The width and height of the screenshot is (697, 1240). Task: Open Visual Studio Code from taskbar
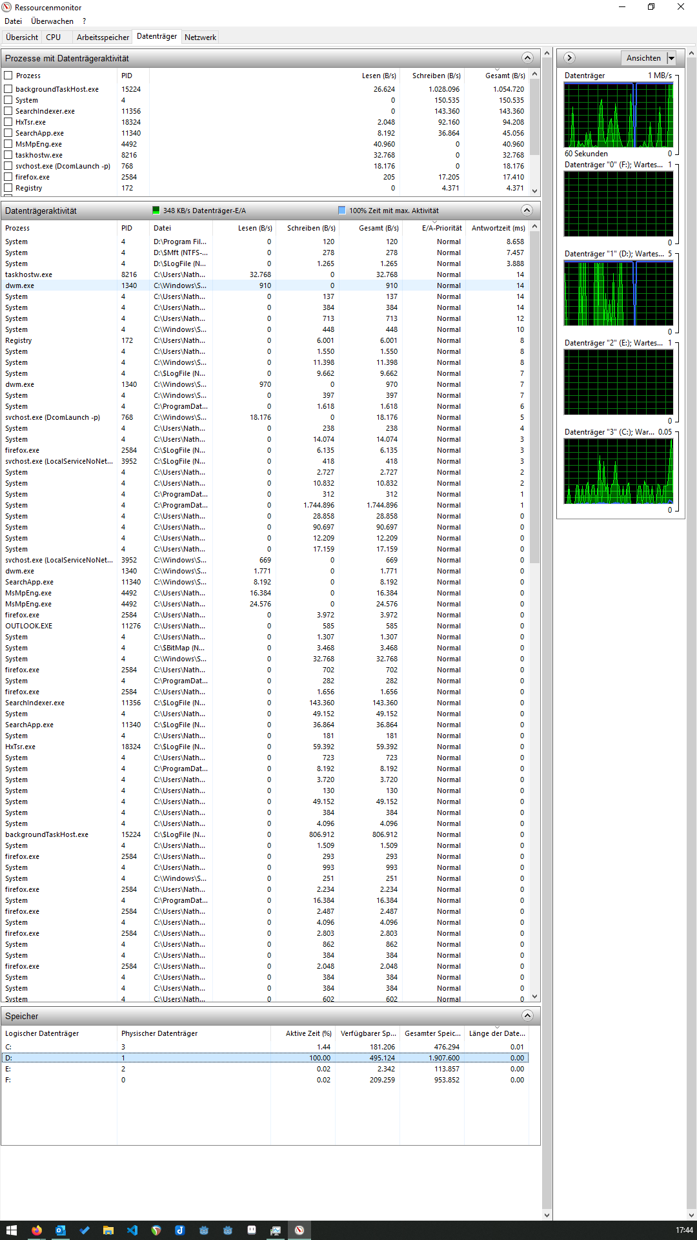(x=132, y=1230)
